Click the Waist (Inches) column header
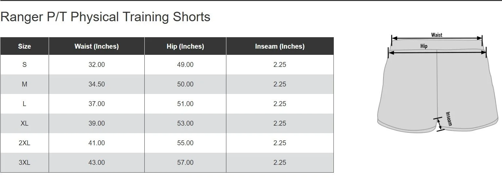This screenshot has width=502, height=187. click(97, 46)
